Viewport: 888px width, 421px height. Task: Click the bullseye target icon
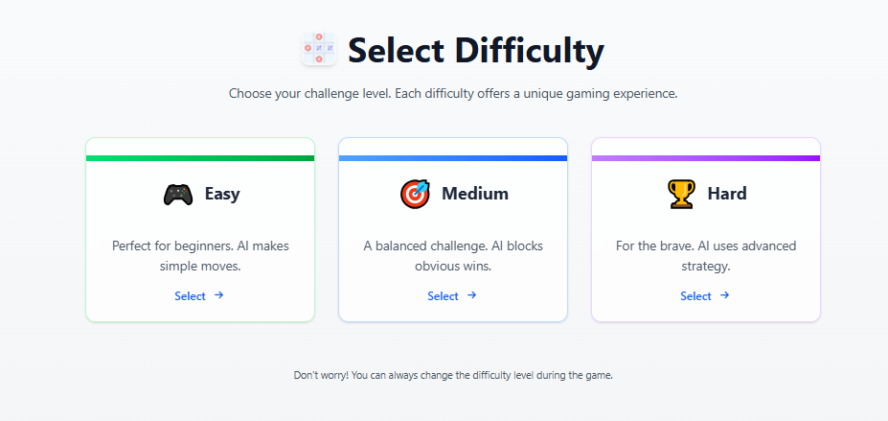coord(415,194)
